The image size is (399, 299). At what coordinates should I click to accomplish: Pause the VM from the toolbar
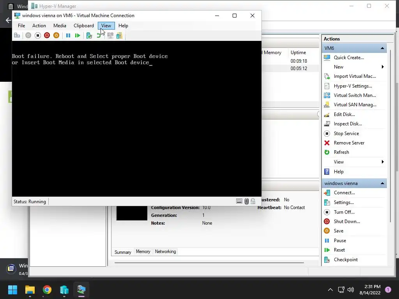pyautogui.click(x=68, y=35)
